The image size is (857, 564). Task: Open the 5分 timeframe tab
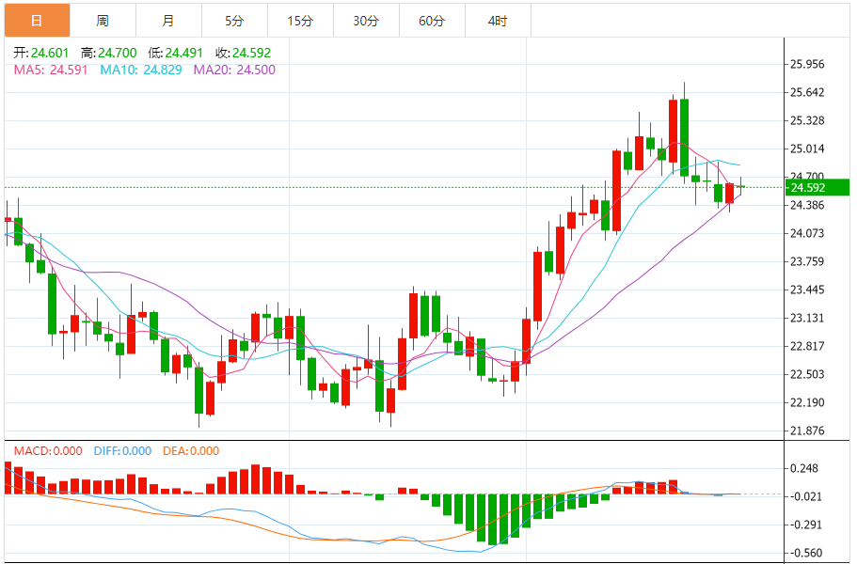coord(234,21)
